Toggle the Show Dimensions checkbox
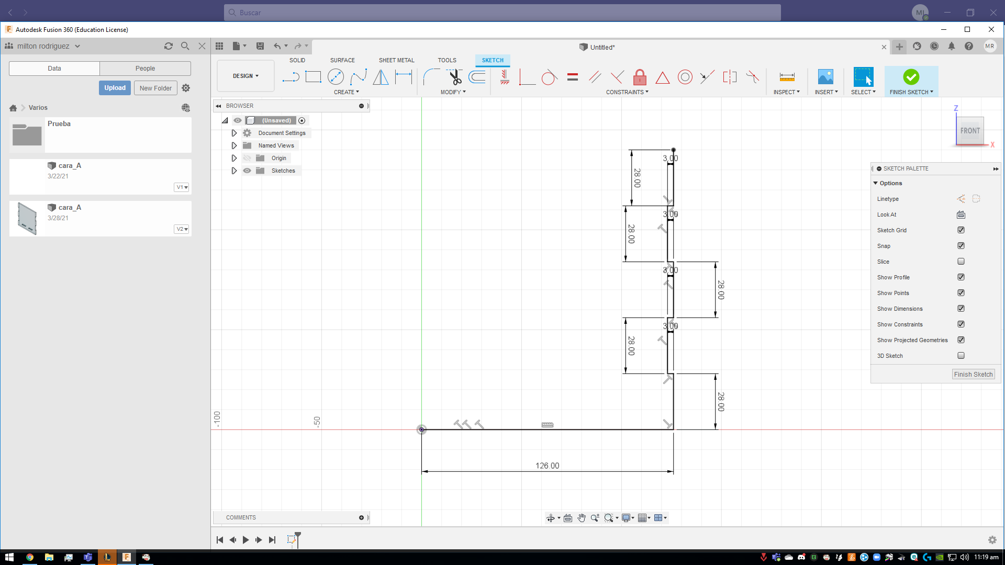 point(961,309)
